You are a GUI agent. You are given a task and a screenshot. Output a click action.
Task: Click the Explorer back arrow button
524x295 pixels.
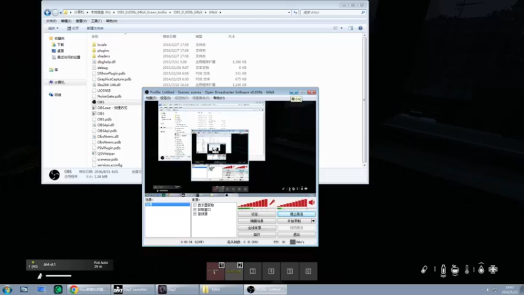coord(47,12)
